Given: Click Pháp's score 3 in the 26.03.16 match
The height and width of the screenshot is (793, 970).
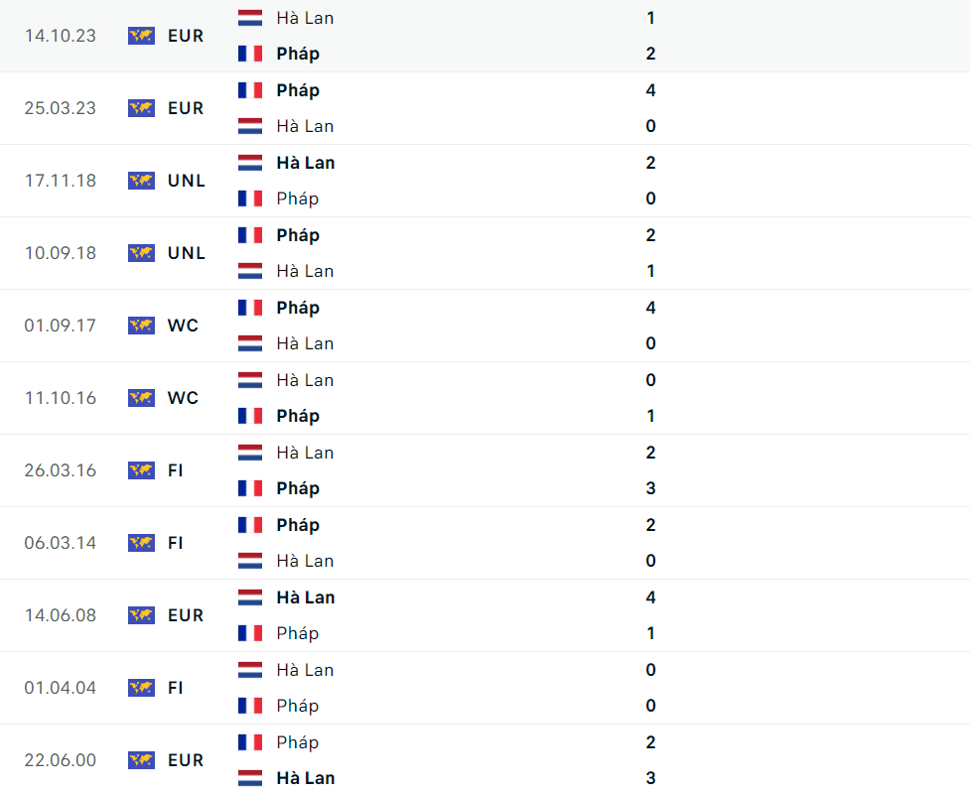Looking at the screenshot, I should [650, 488].
